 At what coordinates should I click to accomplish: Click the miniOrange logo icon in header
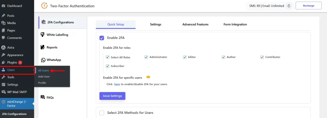point(44,6)
